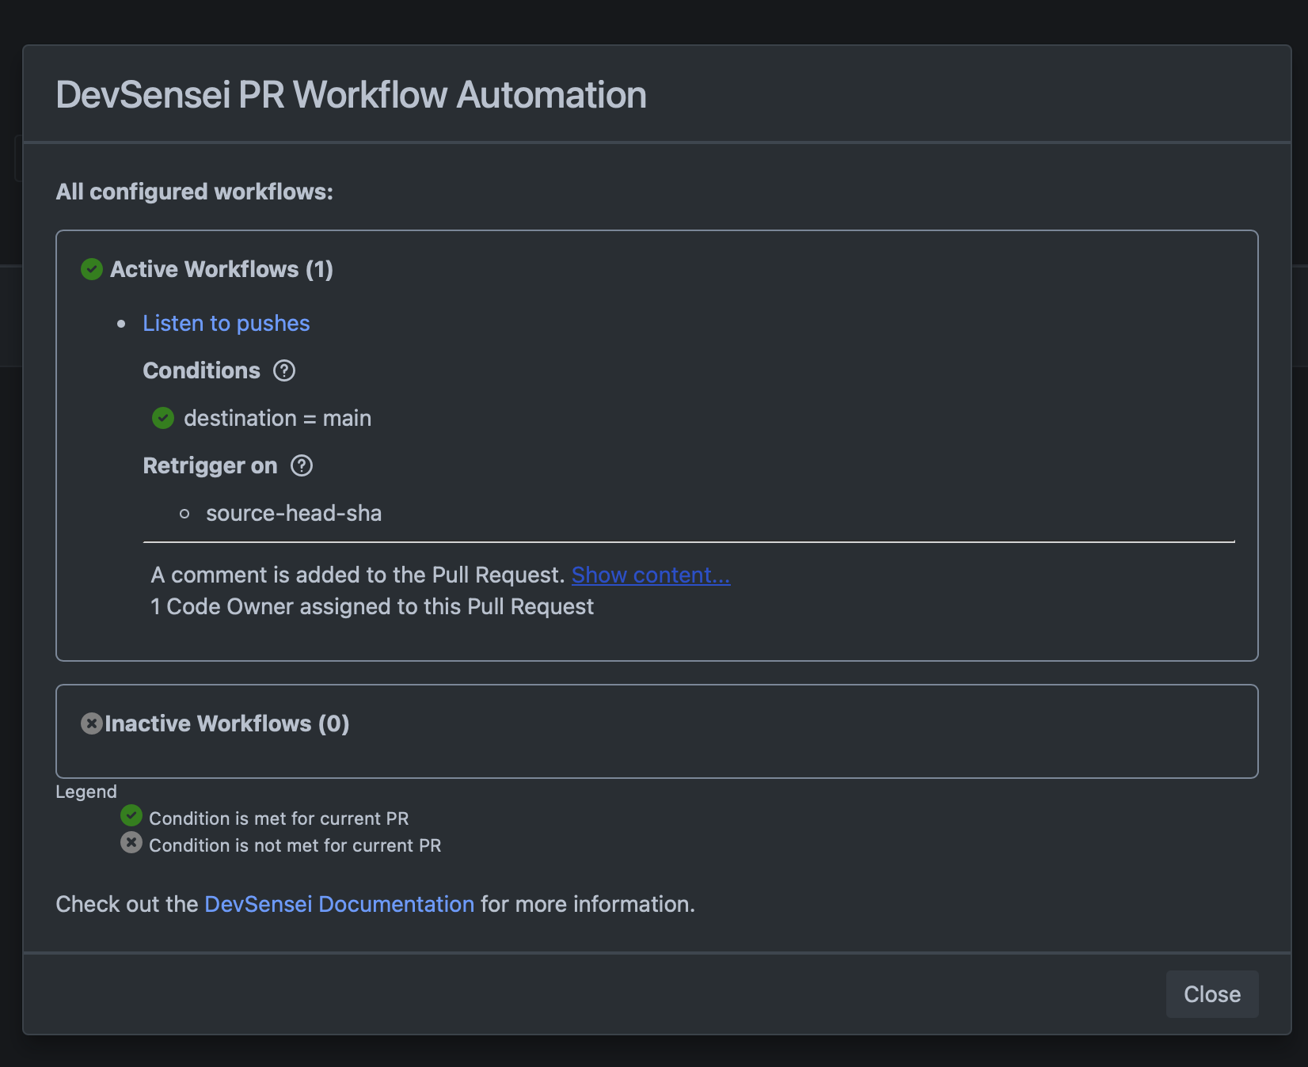Open the DevSensei Documentation link

point(339,903)
